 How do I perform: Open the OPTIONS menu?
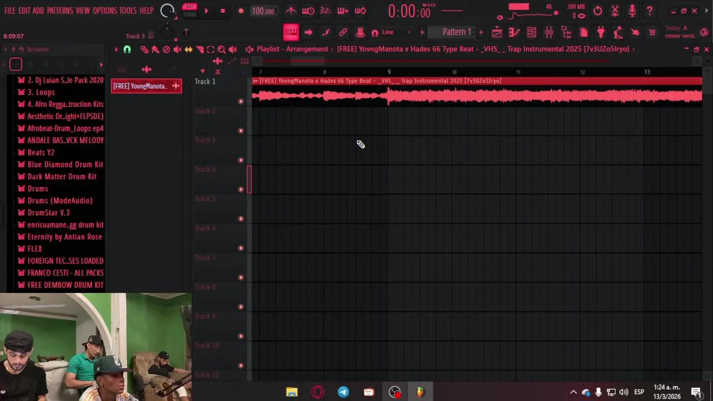click(105, 11)
